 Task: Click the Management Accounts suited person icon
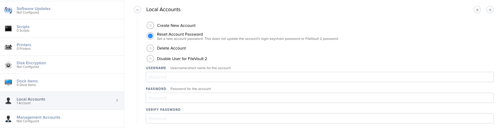pos(8,119)
